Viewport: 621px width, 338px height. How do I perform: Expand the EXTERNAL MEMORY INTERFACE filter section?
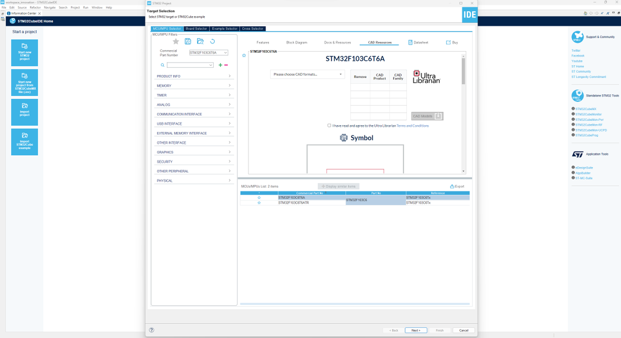pos(194,133)
